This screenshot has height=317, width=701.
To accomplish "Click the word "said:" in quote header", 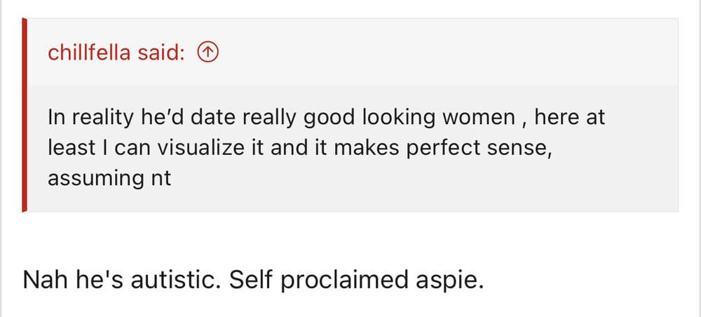I will coord(161,53).
